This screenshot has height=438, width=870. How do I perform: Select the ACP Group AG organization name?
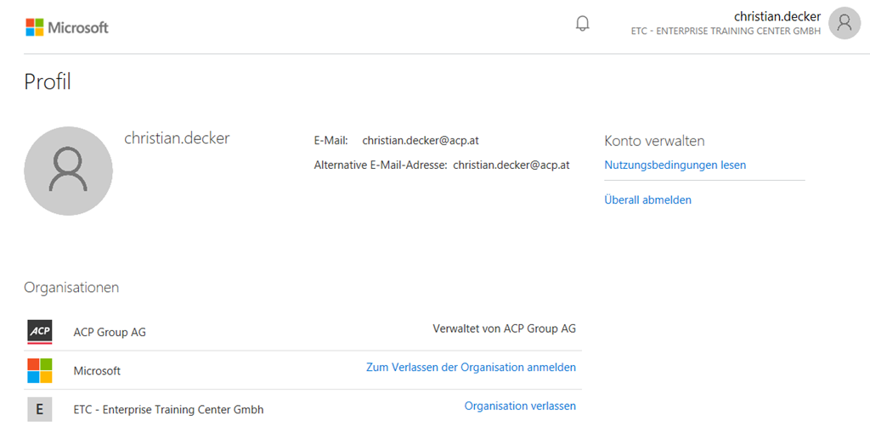coord(110,332)
